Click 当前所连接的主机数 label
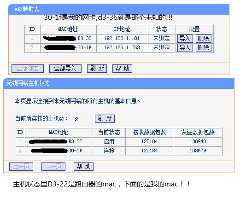This screenshot has width=246, height=197. point(41,118)
